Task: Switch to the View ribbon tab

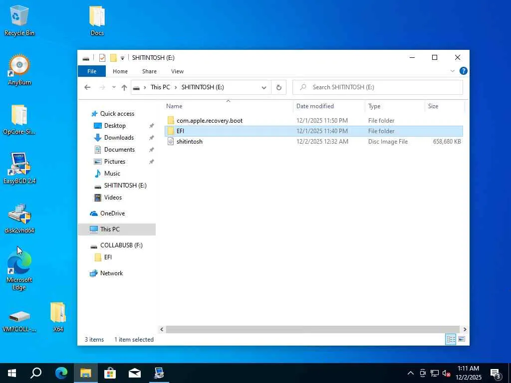Action: pos(177,71)
